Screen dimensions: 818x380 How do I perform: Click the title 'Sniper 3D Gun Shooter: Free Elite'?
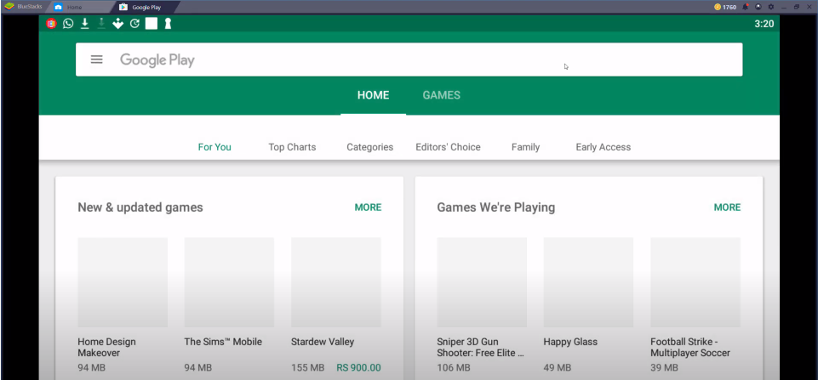click(x=480, y=347)
